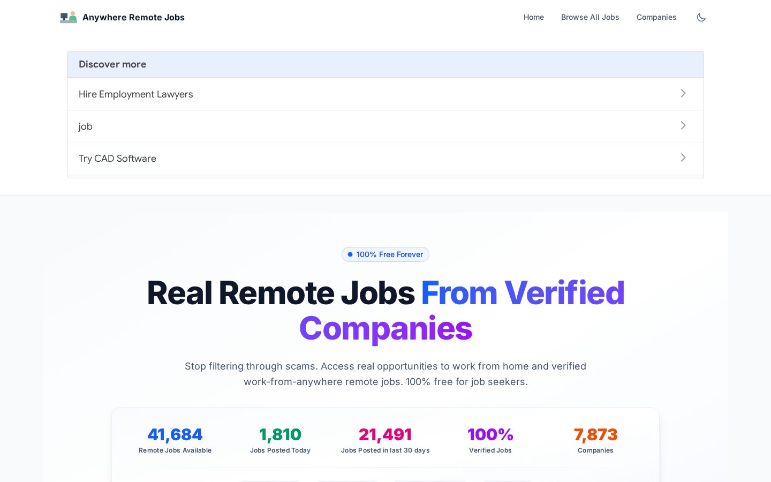Viewport: 771px width, 482px height.
Task: Click the Real Remote Jobs headline
Action: 385,311
